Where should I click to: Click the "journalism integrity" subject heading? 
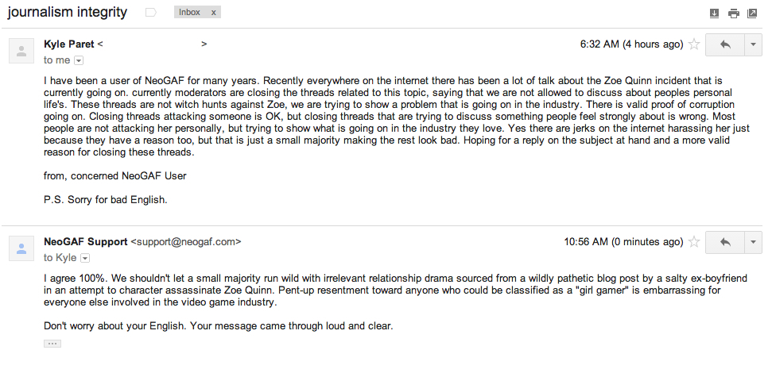coord(66,13)
